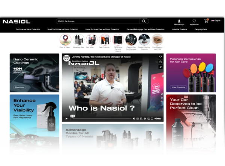Open video settings gear icon
Image resolution: width=225 pixels, height=166 pixels.
click(145, 119)
